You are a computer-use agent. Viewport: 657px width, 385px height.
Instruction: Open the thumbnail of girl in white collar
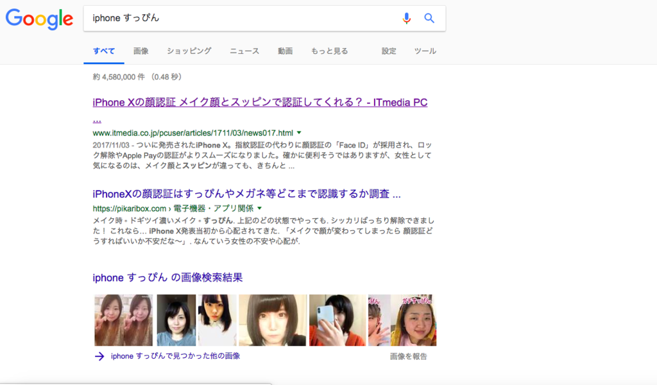[x=217, y=320]
